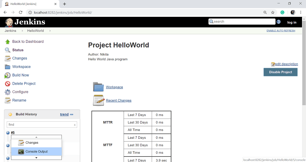
Task: Click the Changes notepad icon in sidebar
Action: 7,58
